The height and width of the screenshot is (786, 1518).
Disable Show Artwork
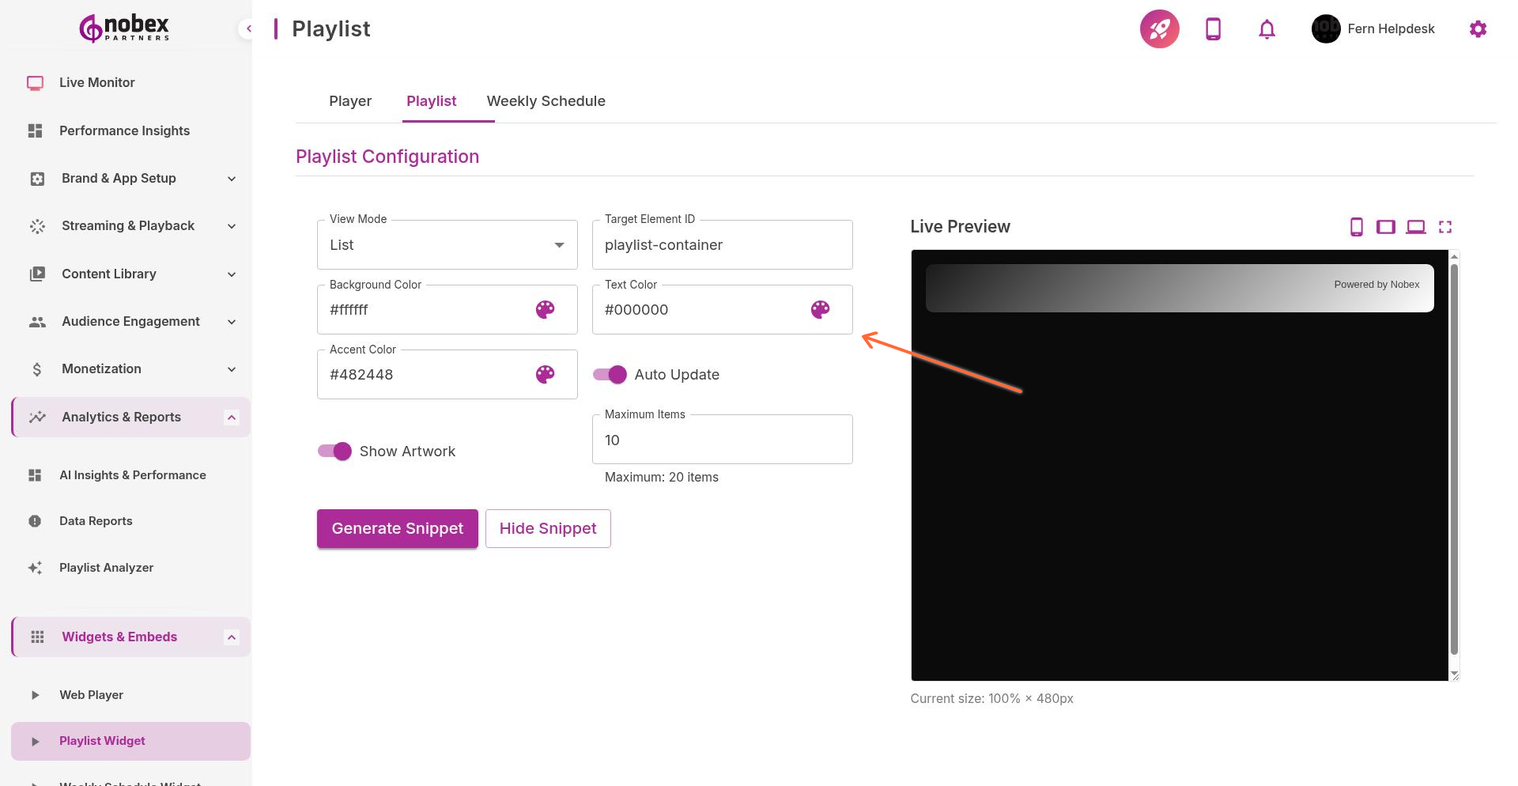coord(334,451)
